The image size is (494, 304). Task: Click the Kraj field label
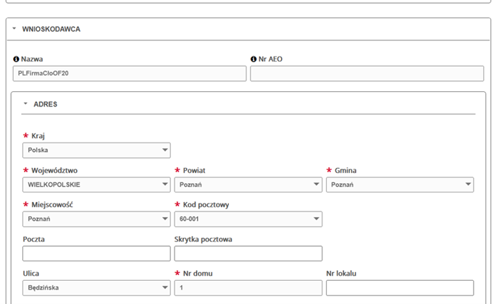[38, 136]
